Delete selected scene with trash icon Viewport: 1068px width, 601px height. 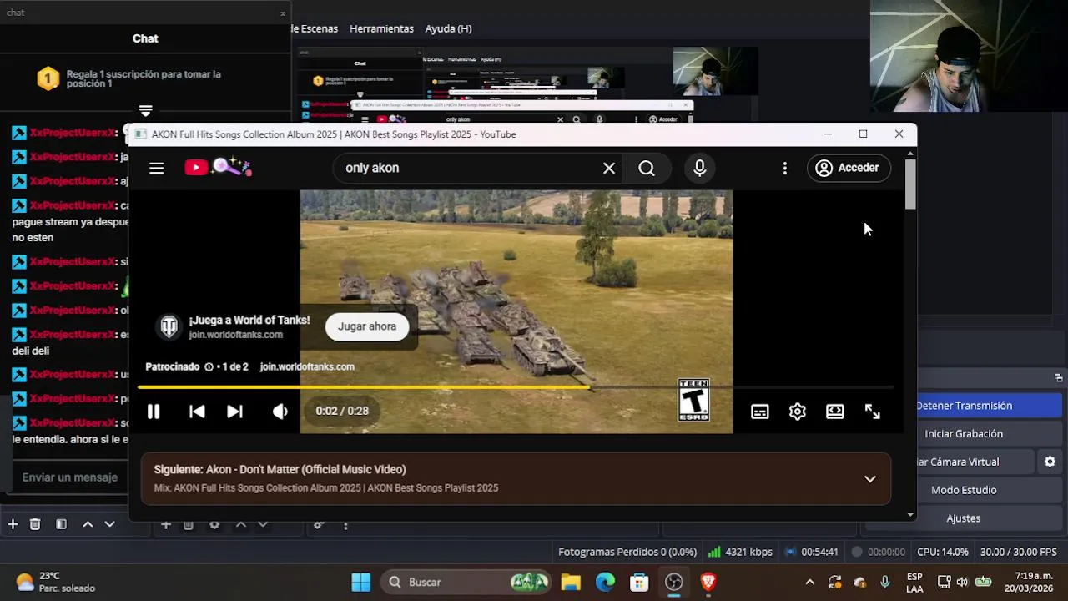tap(35, 524)
